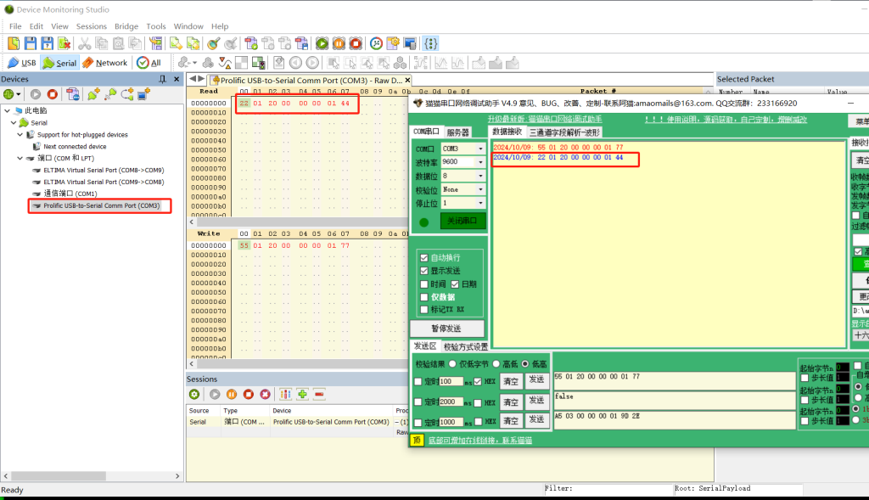The width and height of the screenshot is (869, 500).
Task: Select the USB device filter
Action: (x=21, y=63)
